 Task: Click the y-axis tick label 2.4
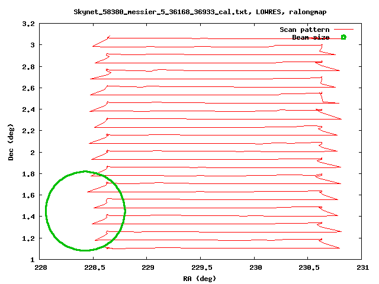[x=28, y=109]
